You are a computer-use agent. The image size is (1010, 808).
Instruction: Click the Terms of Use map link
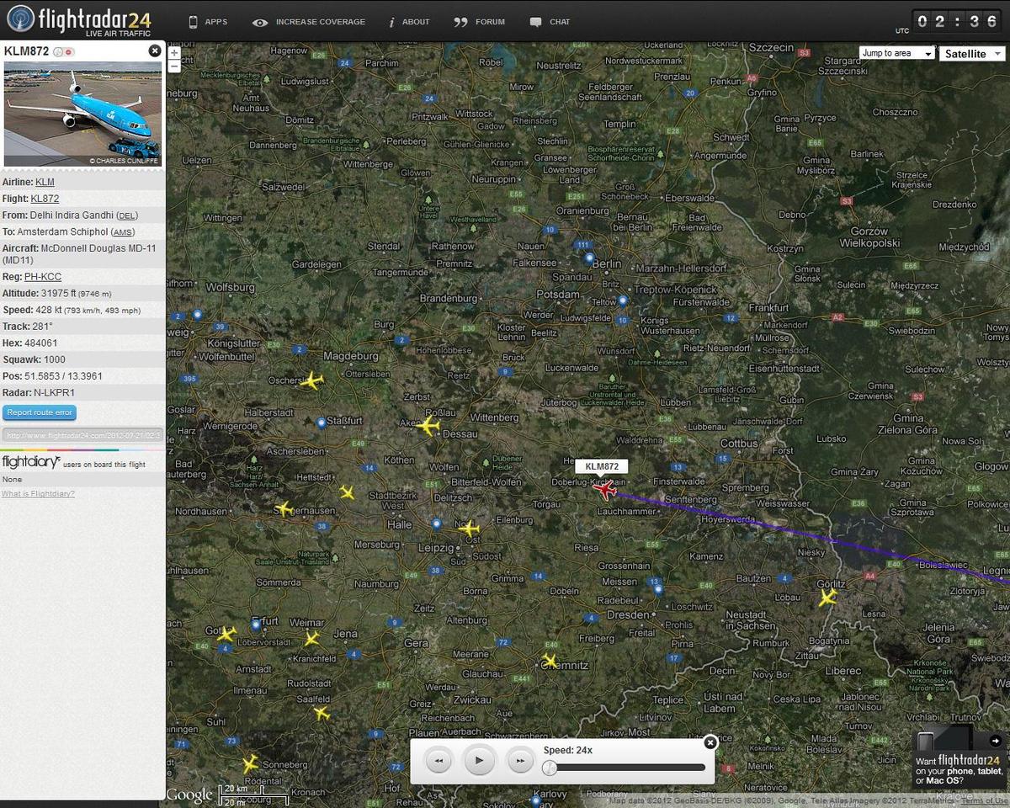click(x=984, y=801)
